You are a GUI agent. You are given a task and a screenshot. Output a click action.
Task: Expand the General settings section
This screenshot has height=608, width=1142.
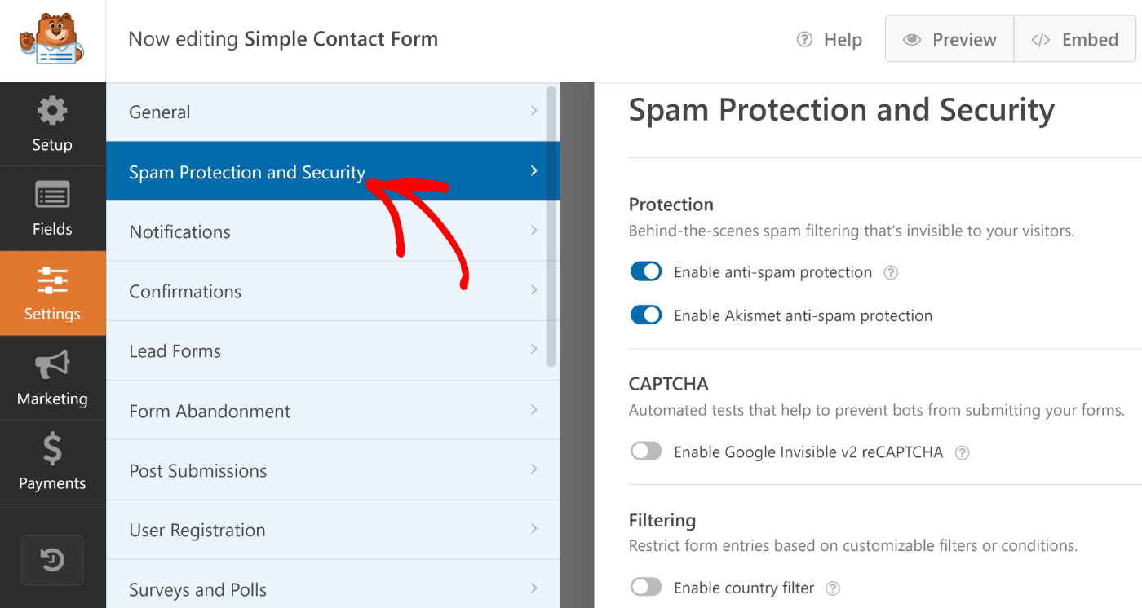click(534, 111)
